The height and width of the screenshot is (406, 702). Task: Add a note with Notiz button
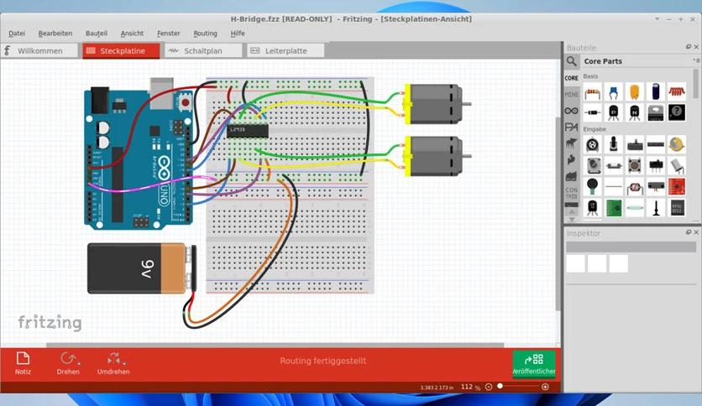(23, 363)
